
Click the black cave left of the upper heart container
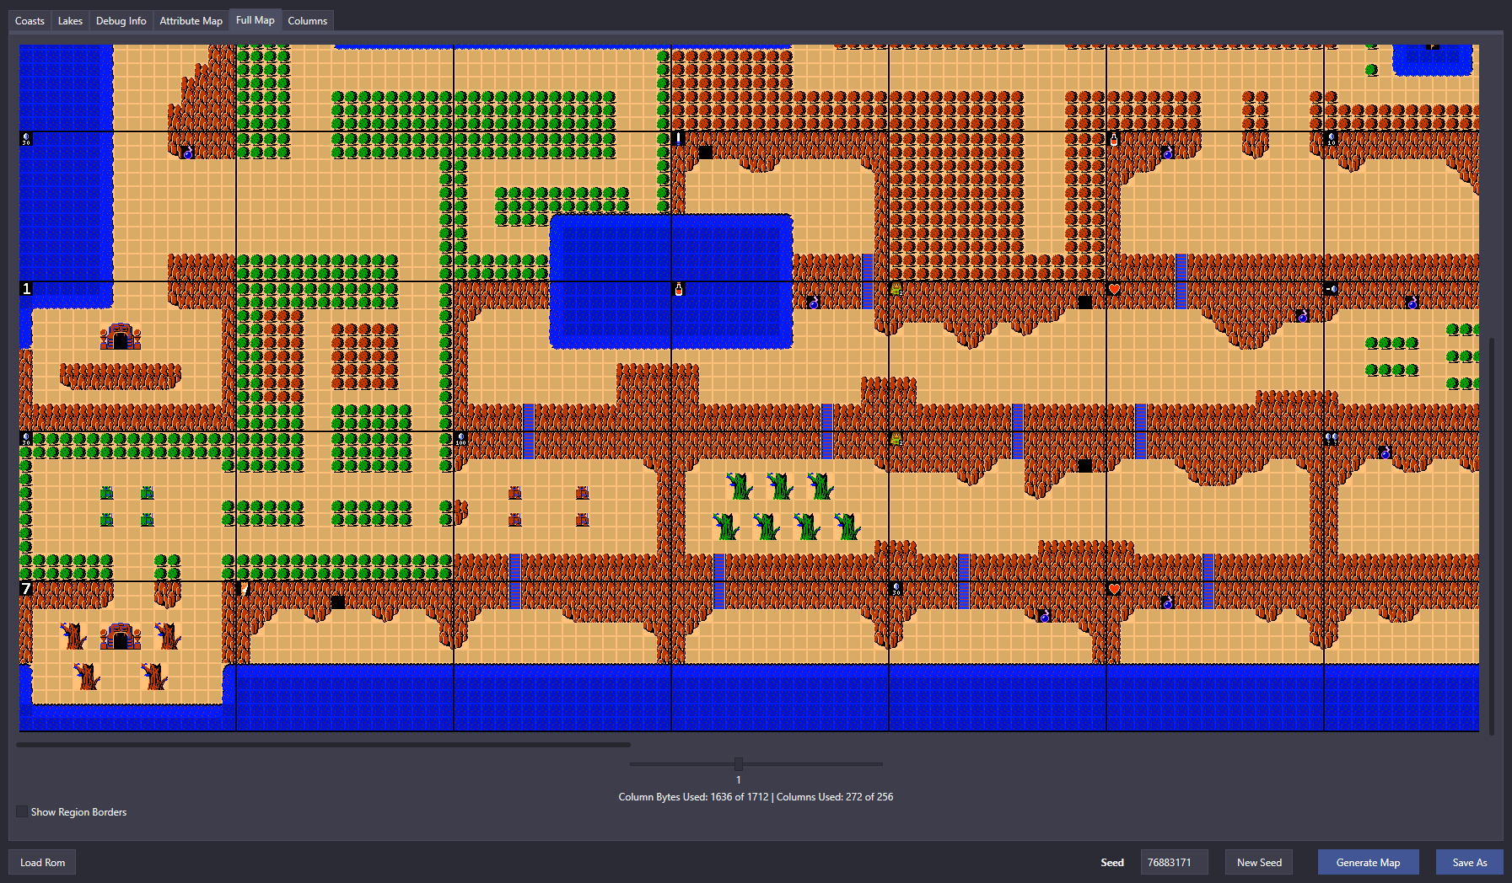pyautogui.click(x=1085, y=302)
